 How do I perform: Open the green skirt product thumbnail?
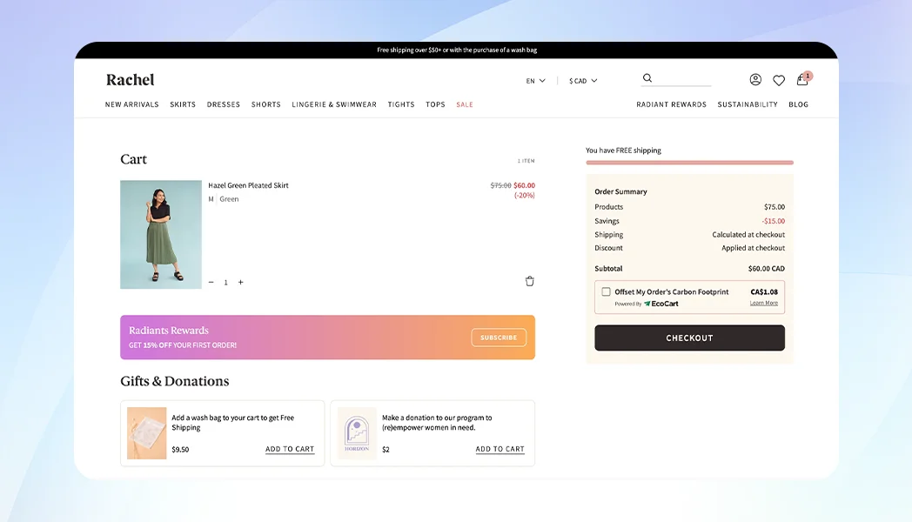click(x=161, y=234)
